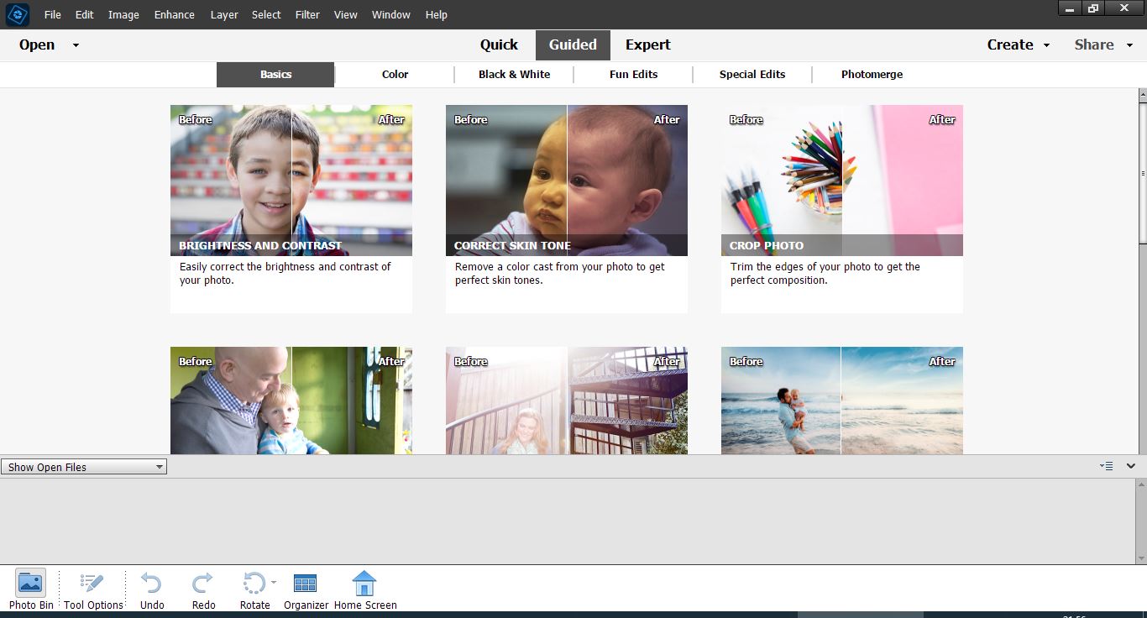1147x618 pixels.
Task: Click the CROP PHOTO title text
Action: (767, 246)
